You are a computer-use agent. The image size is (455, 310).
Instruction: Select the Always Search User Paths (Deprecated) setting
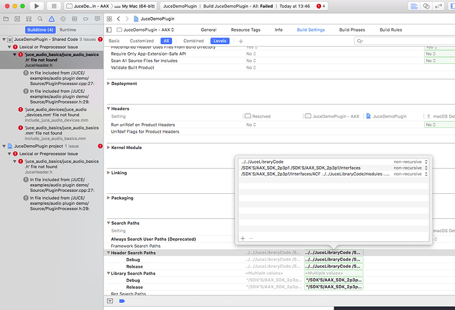pyautogui.click(x=153, y=239)
